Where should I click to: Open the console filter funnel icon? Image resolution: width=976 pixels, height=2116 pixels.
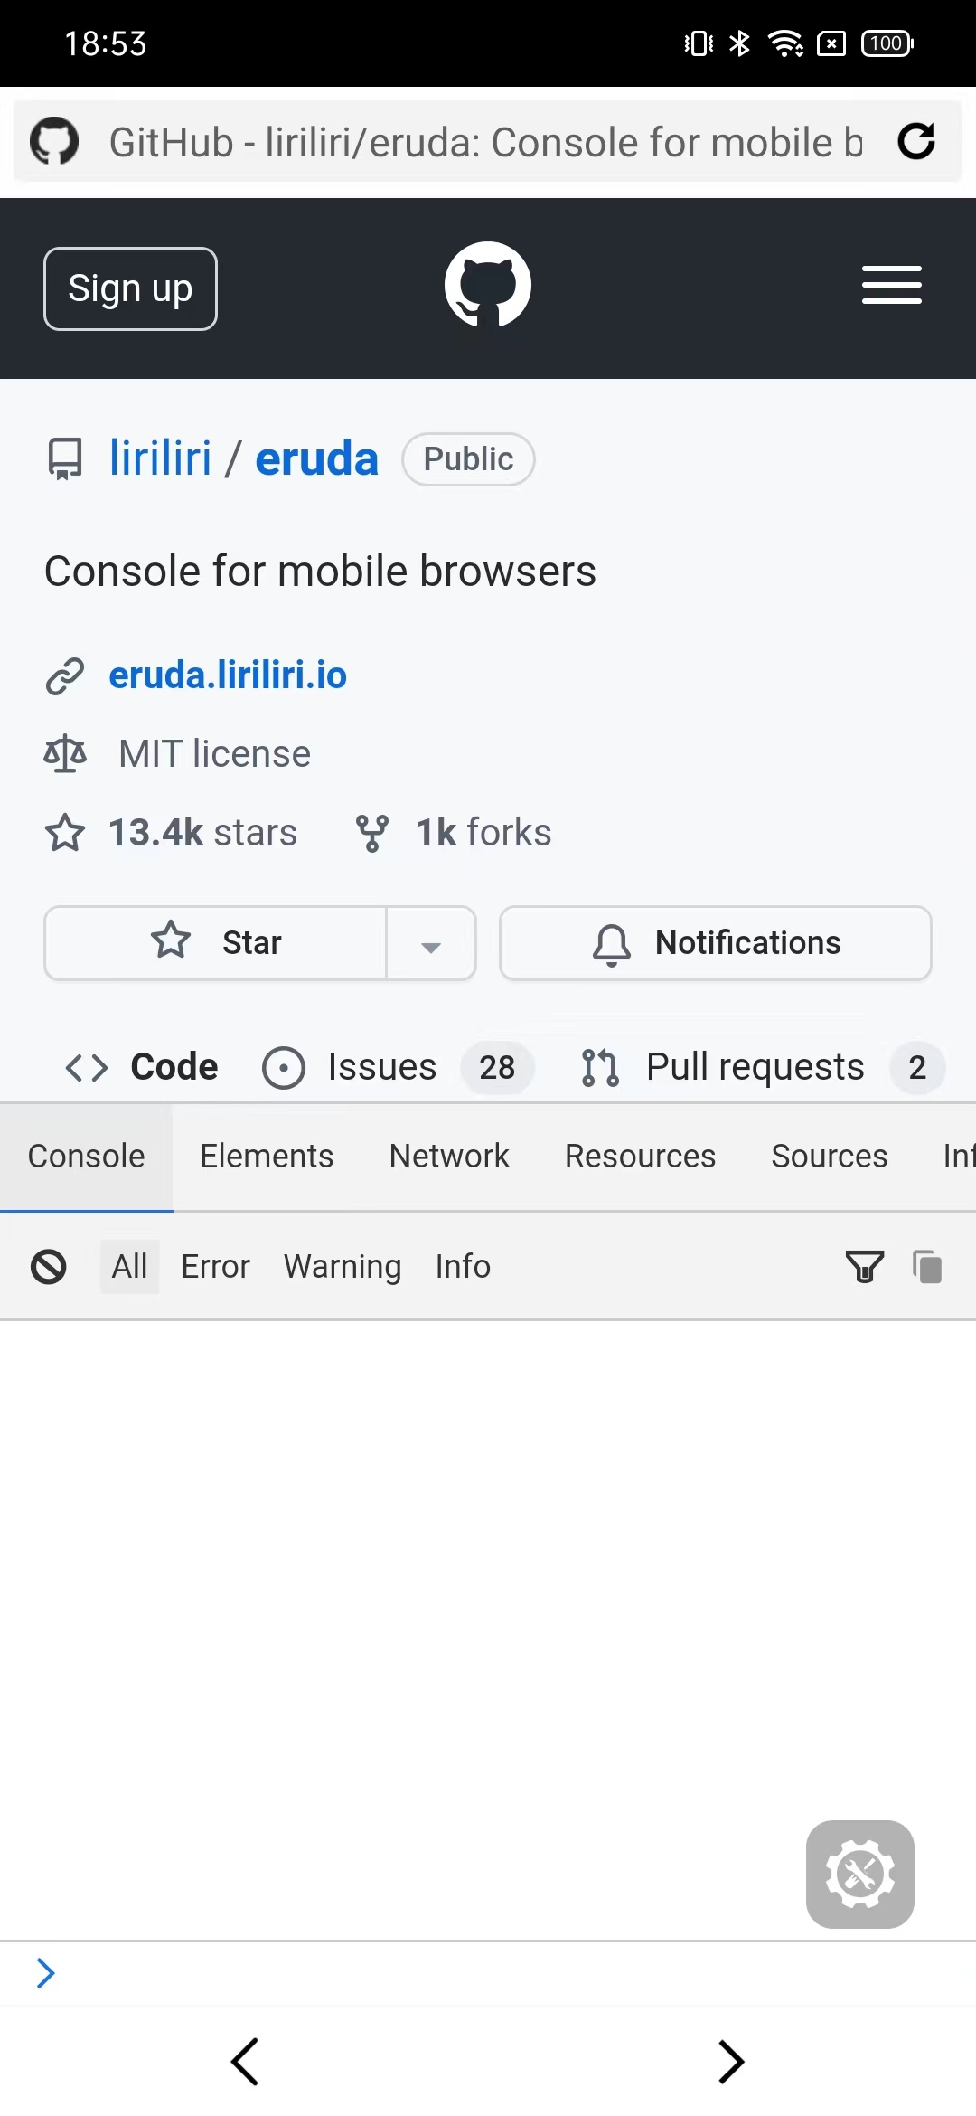(864, 1266)
